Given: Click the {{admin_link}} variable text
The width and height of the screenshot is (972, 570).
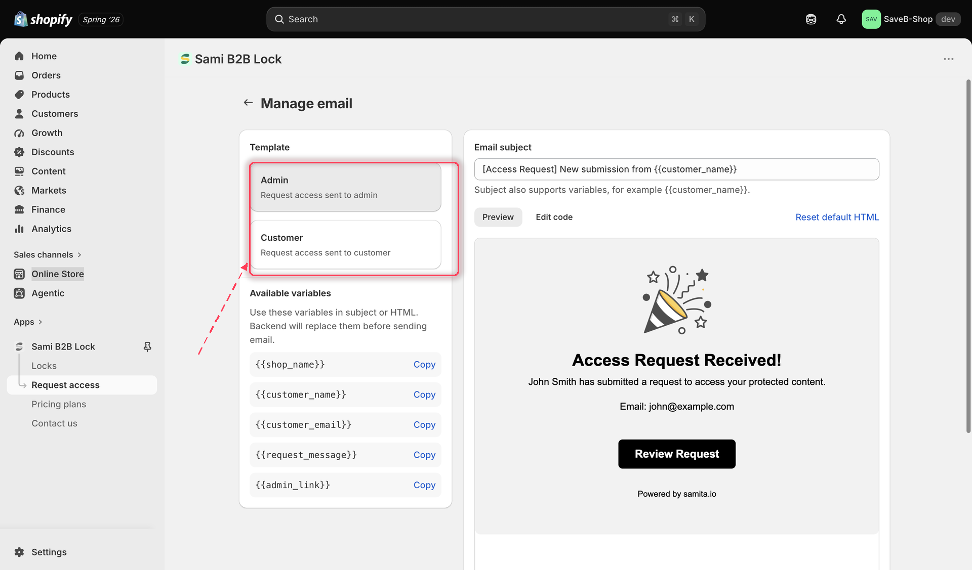Looking at the screenshot, I should (293, 485).
